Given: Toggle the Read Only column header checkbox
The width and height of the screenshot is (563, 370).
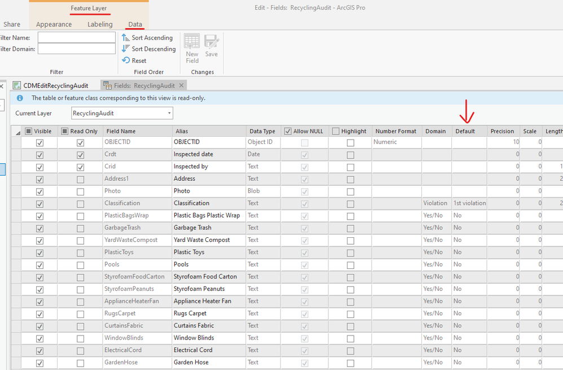Looking at the screenshot, I should pyautogui.click(x=65, y=131).
